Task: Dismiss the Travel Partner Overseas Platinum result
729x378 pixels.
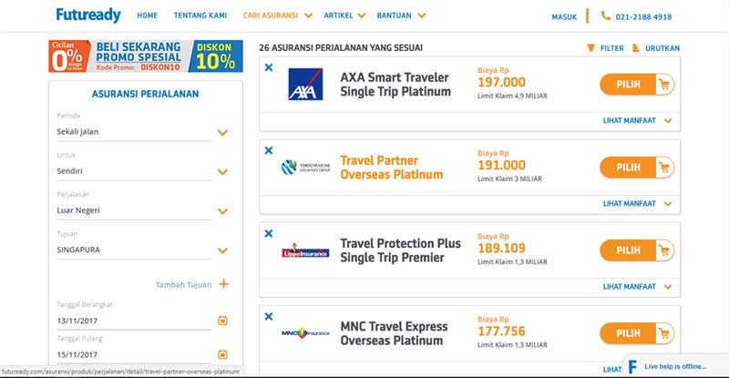Action: click(268, 150)
